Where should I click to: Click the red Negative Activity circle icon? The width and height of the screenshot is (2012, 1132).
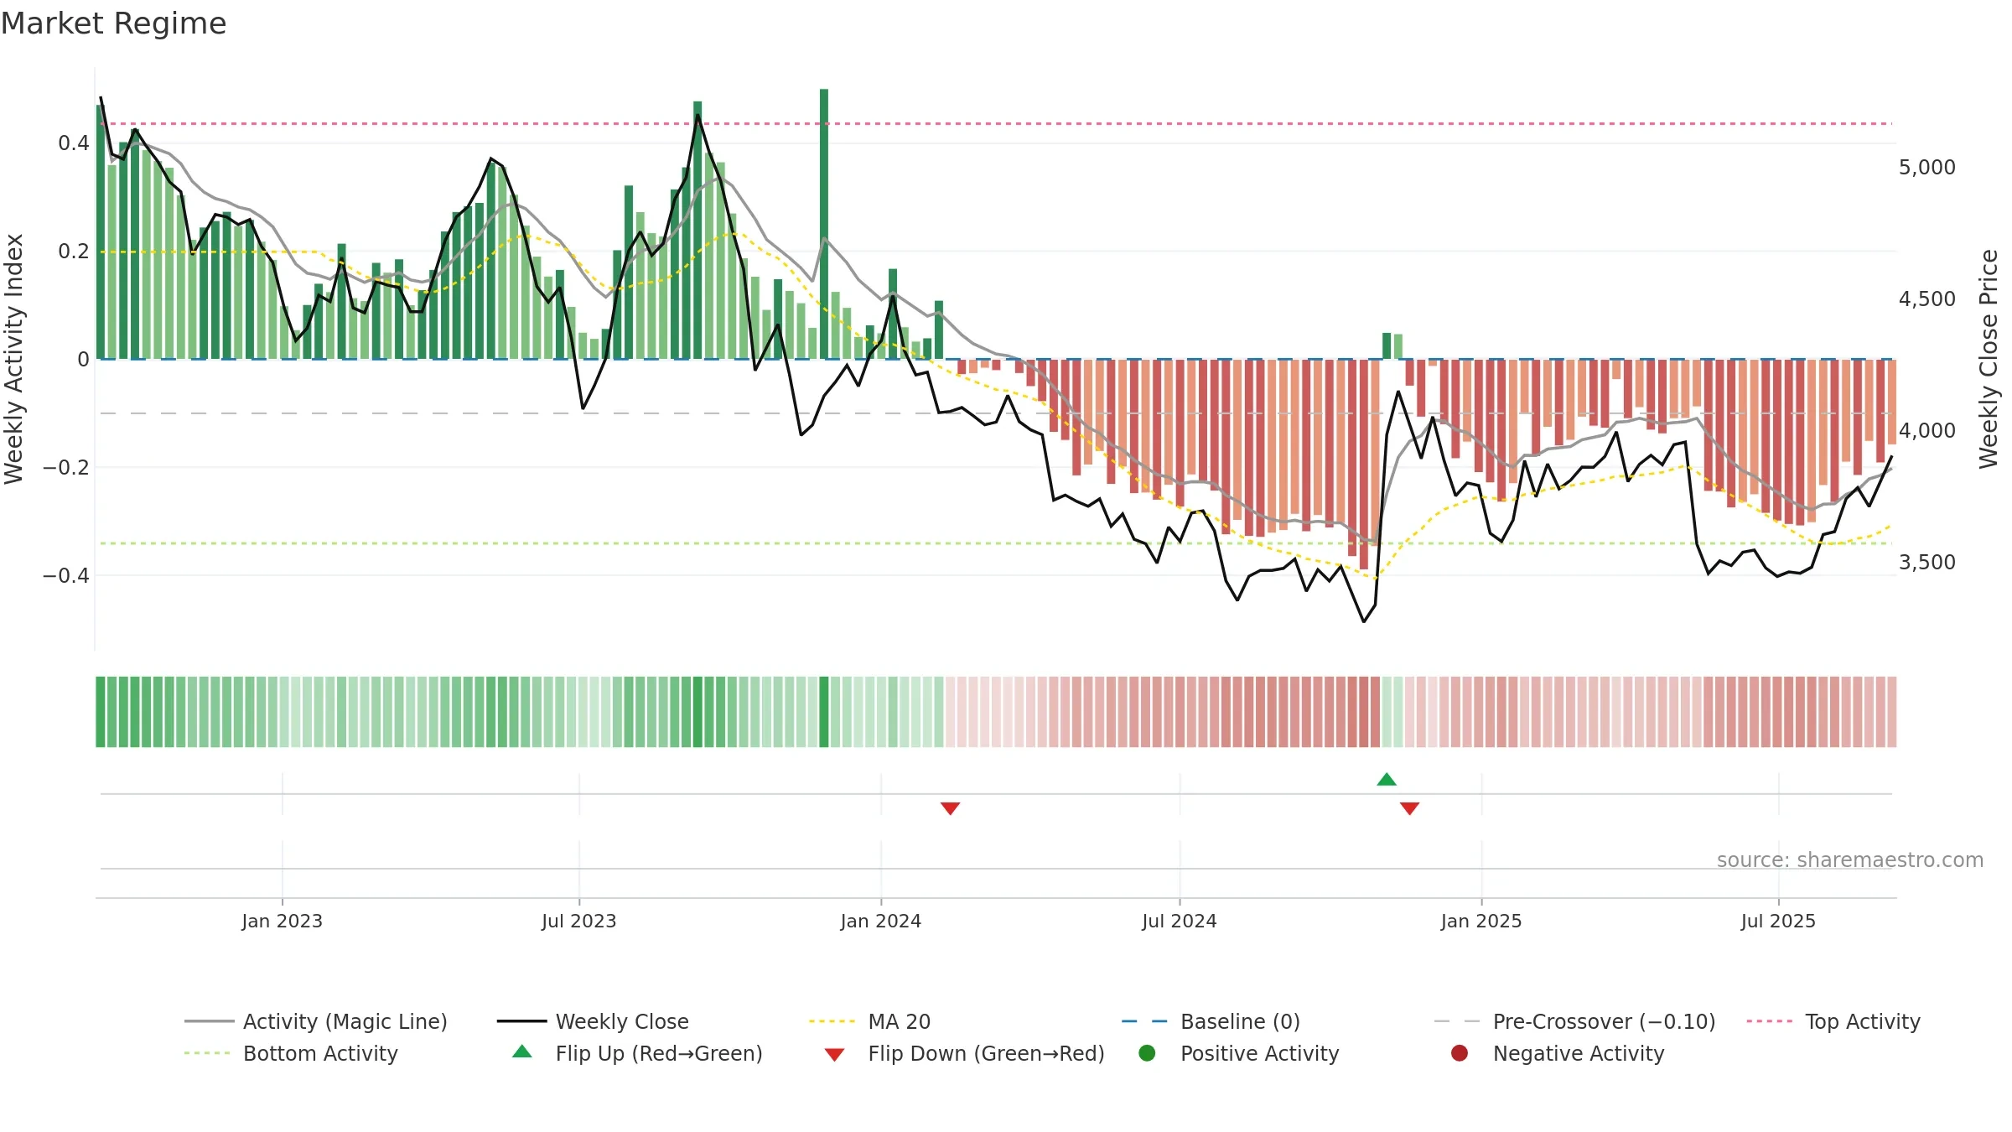(x=1460, y=1053)
